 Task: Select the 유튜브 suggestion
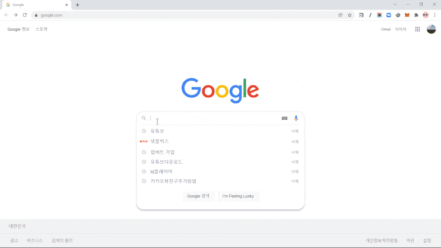tap(221, 131)
